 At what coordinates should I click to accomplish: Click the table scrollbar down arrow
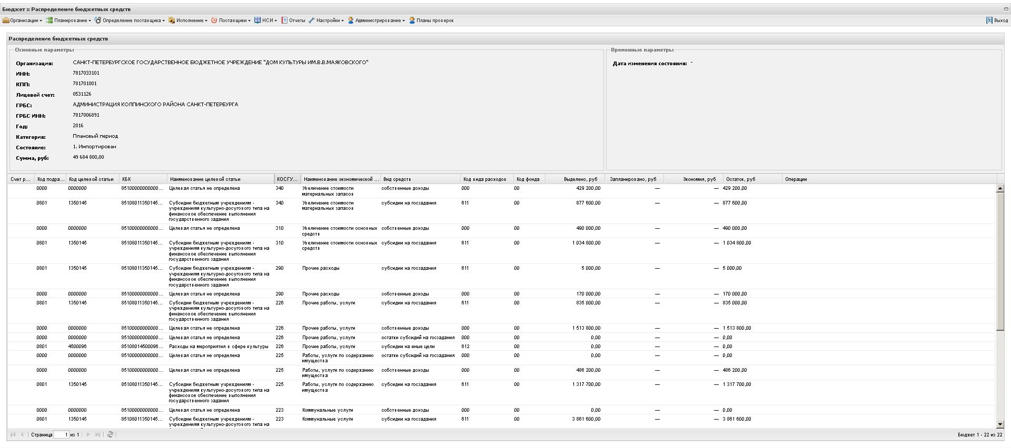[1000, 424]
